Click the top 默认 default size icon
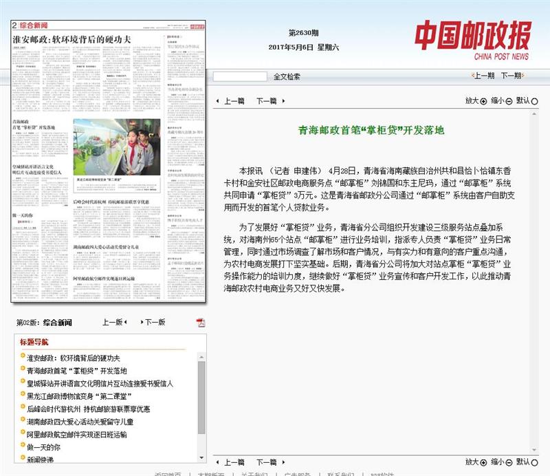Screen dimensions: 550x476 click(535, 101)
